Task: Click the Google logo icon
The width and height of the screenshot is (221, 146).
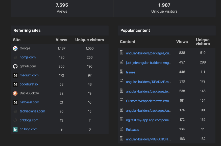Action: click(x=15, y=48)
